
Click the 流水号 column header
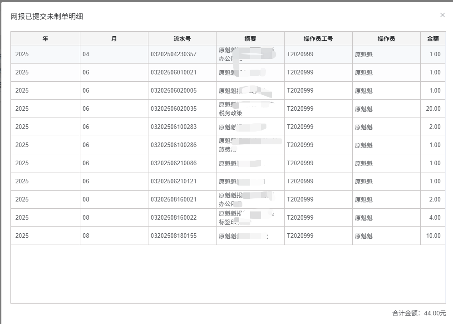(182, 39)
